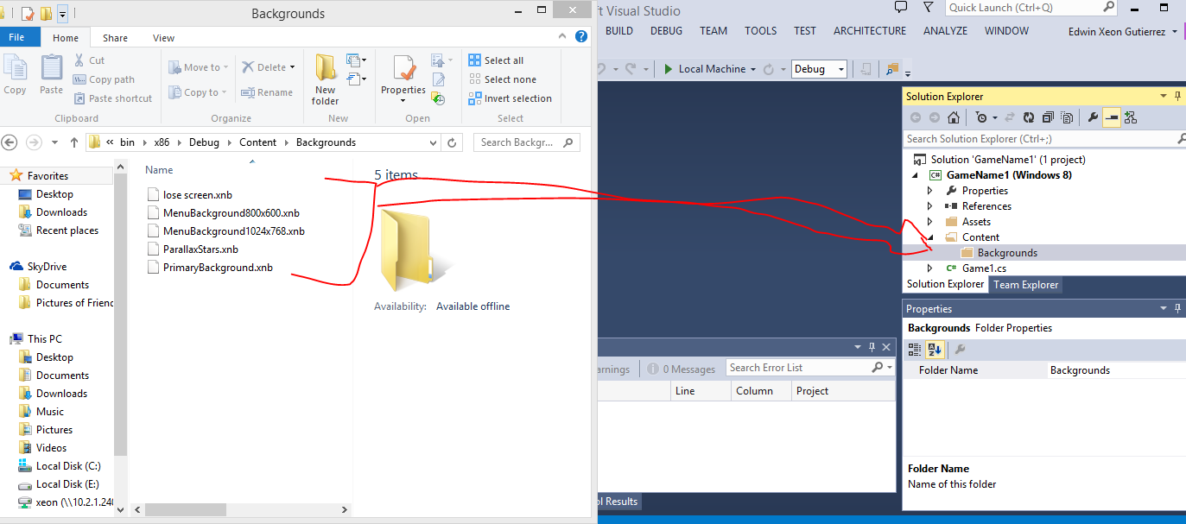
Task: Switch to the Team Explorer tab
Action: [x=1026, y=284]
